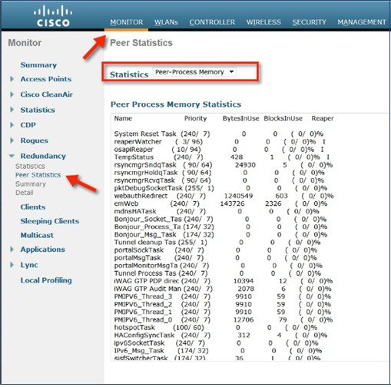Screen dimensions: 391x387
Task: Select the Bonjour_Msg_Task row
Action: click(x=220, y=234)
